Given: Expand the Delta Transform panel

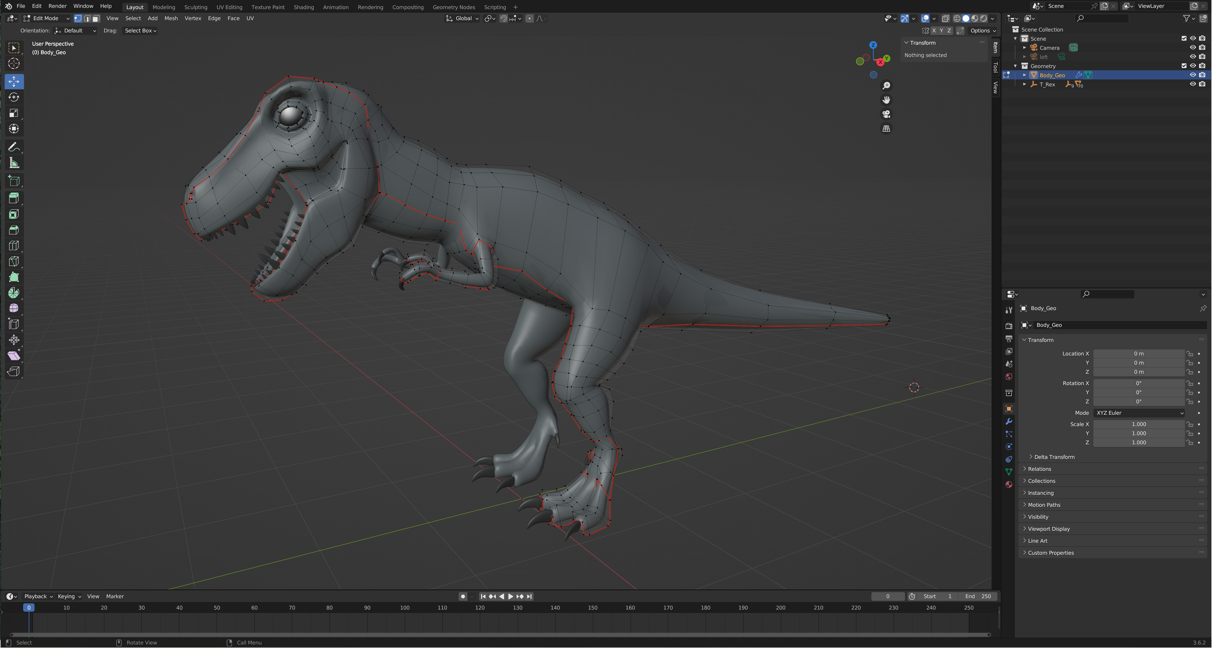Looking at the screenshot, I should [1054, 457].
